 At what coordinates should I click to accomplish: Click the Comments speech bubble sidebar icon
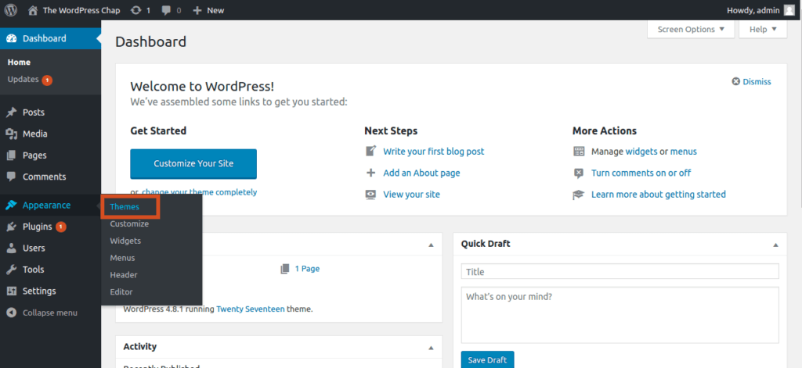click(11, 177)
